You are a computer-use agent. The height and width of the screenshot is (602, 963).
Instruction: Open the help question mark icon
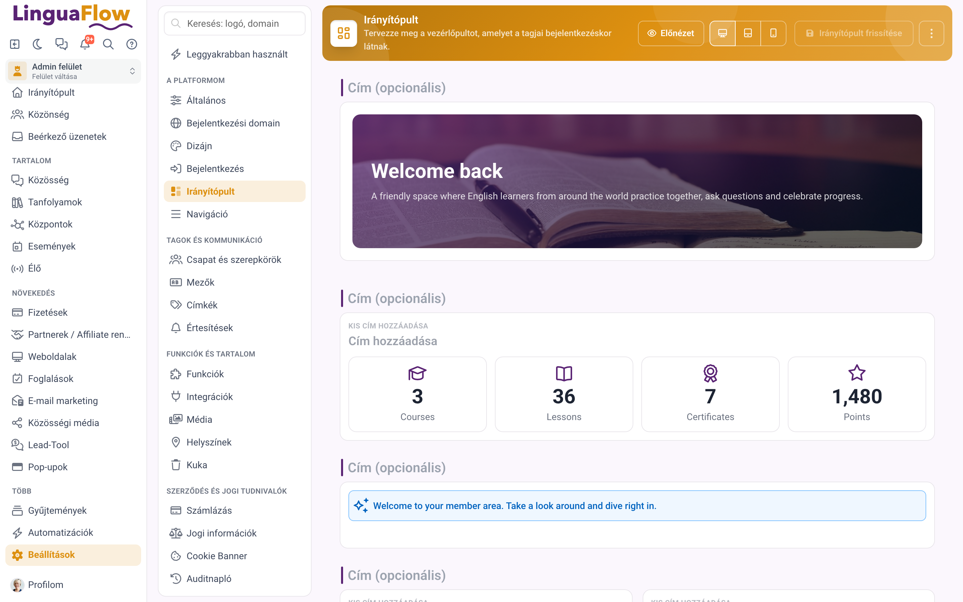[x=132, y=44]
